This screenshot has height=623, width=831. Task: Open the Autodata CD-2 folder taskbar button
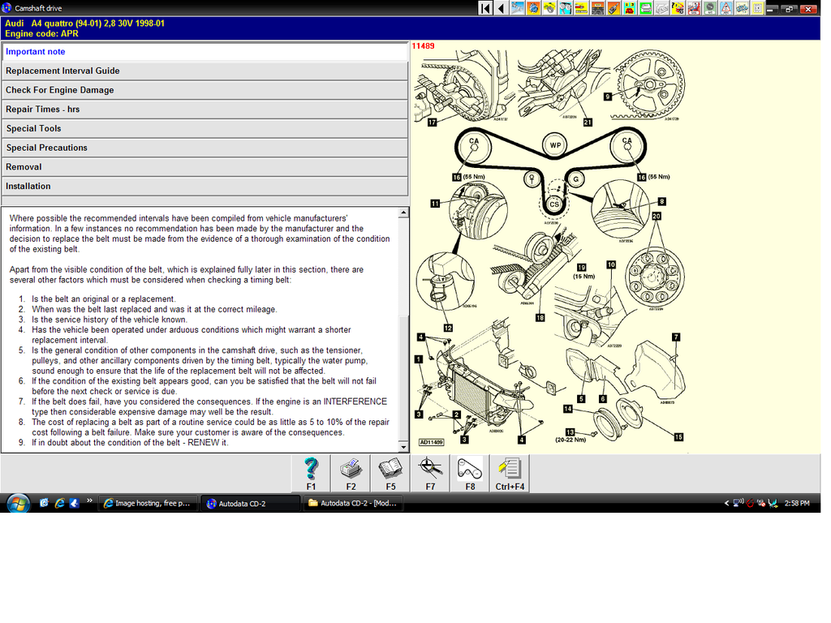pos(353,503)
